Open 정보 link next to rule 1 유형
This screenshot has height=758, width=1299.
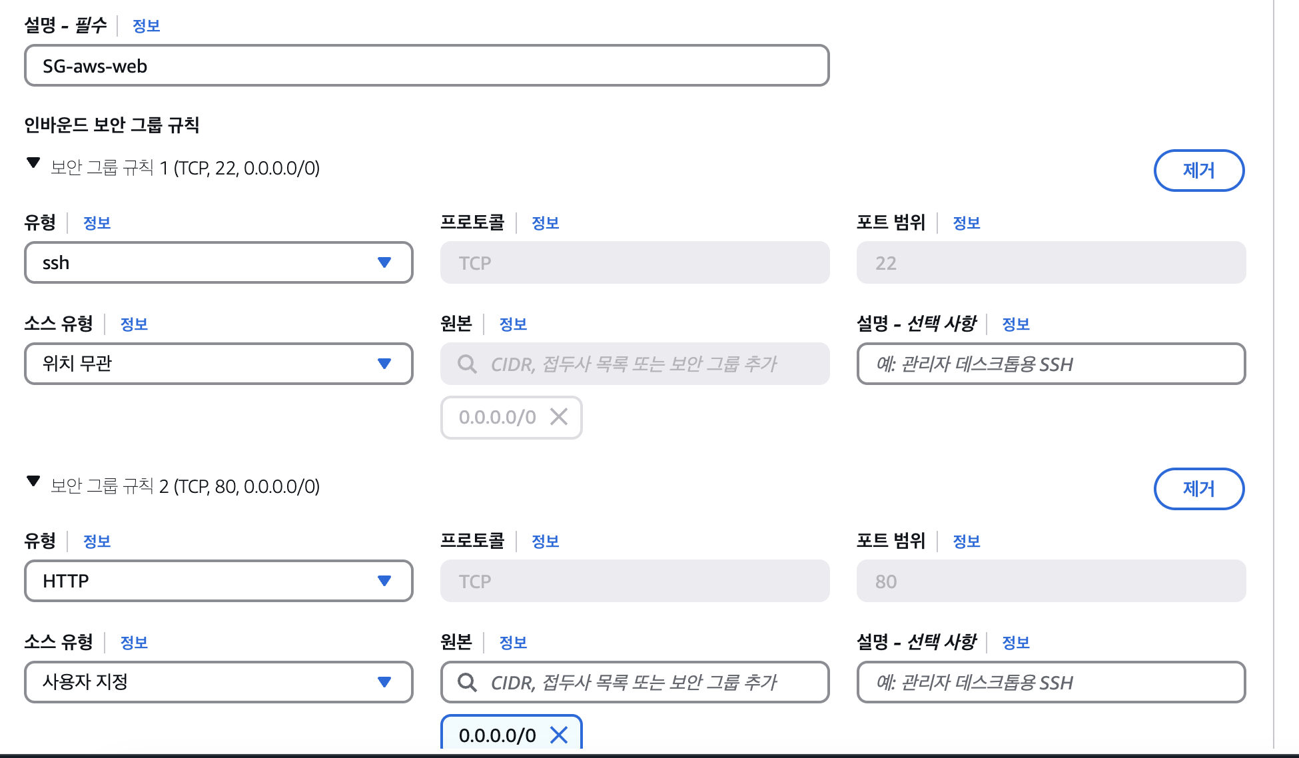[97, 223]
